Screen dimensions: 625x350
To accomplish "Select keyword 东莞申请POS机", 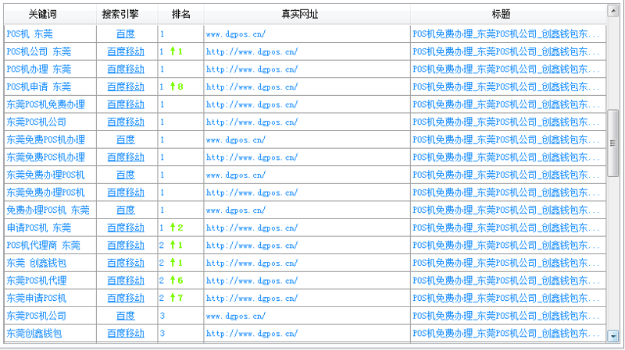I will pyautogui.click(x=36, y=299).
